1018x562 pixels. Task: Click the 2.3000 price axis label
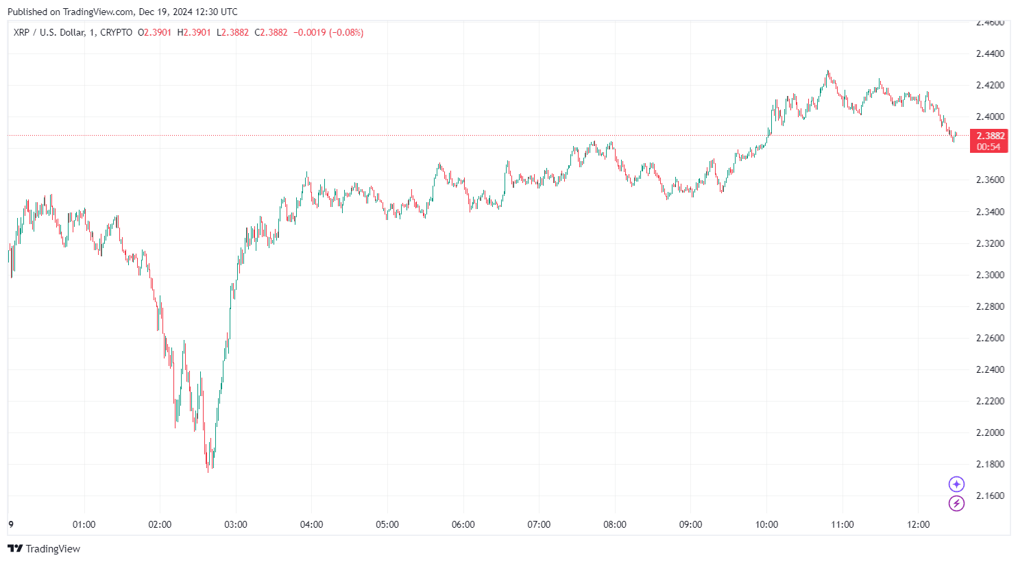pos(990,275)
